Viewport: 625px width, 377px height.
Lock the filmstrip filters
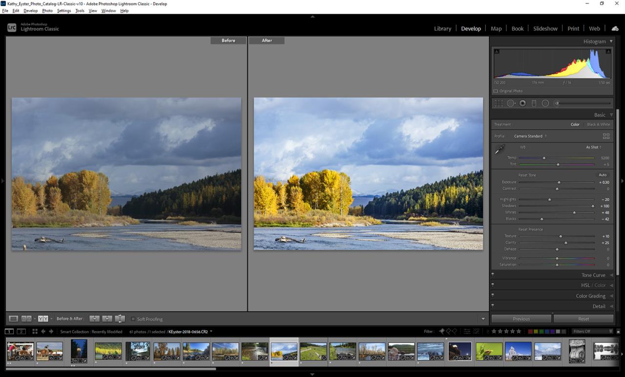click(x=617, y=332)
